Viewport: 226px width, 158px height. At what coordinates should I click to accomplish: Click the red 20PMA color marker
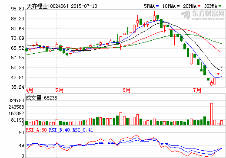point(199,6)
